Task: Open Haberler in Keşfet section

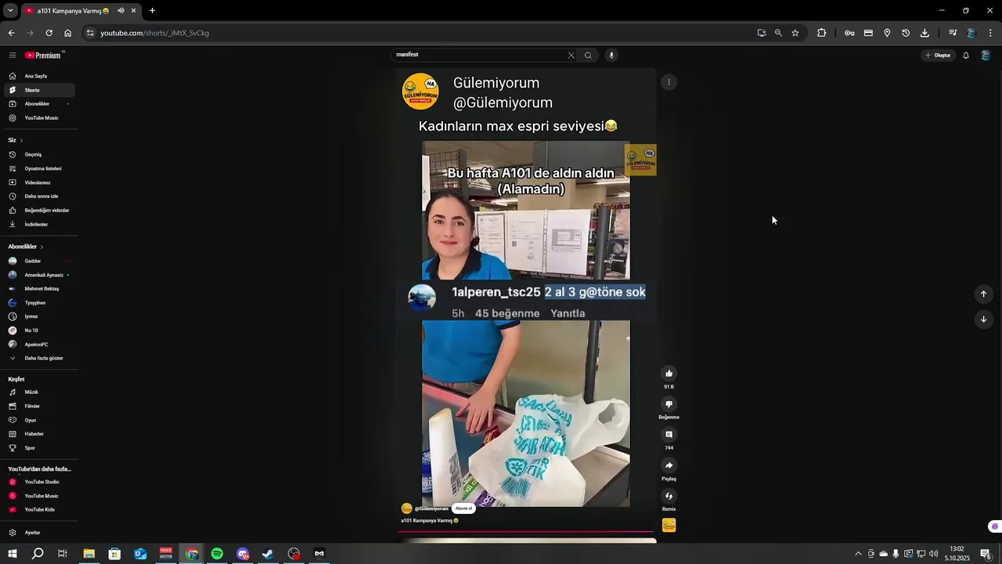Action: point(38,434)
